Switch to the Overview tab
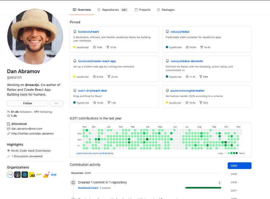The width and height of the screenshot is (270, 199). (82, 10)
